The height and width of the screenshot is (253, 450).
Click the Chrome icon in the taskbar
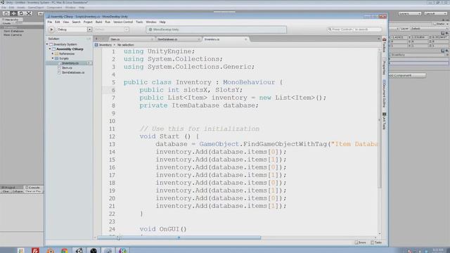(64, 250)
